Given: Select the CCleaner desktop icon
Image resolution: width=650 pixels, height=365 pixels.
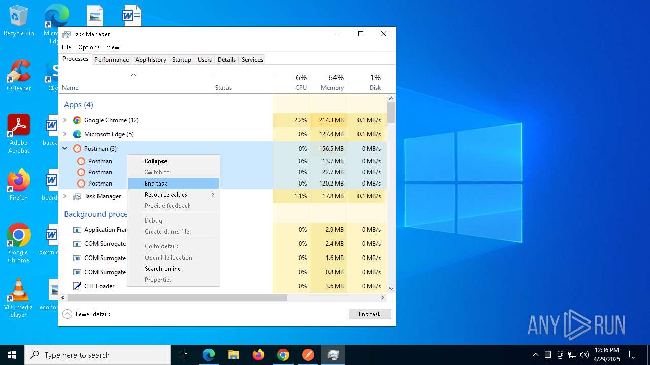Looking at the screenshot, I should [19, 76].
